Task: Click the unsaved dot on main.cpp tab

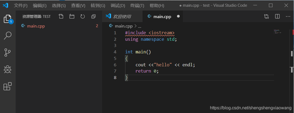Action: 178,16
